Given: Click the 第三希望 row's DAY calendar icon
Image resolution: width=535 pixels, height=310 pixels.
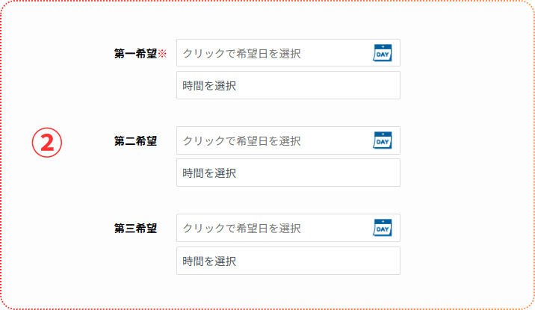Looking at the screenshot, I should click(x=383, y=228).
